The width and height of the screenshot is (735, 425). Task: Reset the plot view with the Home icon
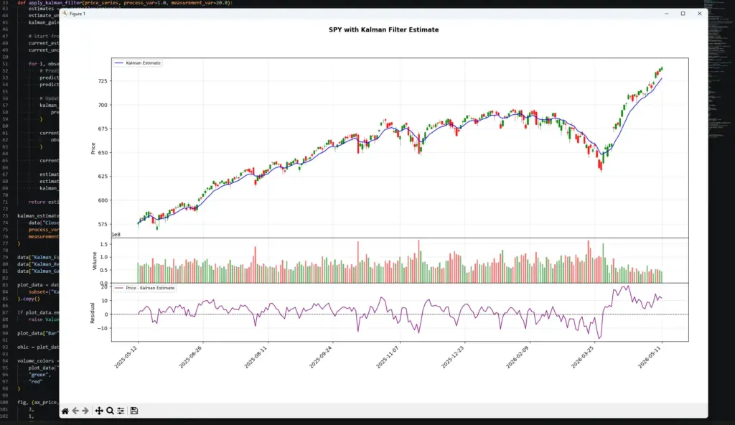pyautogui.click(x=65, y=411)
